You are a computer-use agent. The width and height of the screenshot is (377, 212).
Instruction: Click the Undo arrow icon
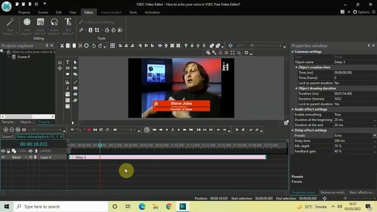(94, 46)
